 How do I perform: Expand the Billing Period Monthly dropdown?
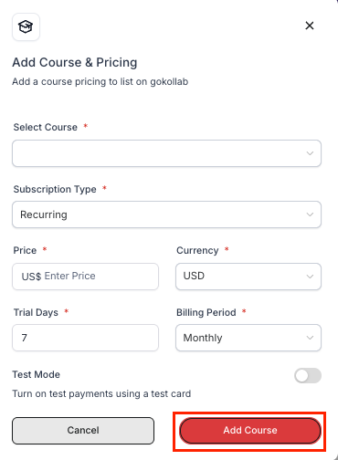(248, 338)
